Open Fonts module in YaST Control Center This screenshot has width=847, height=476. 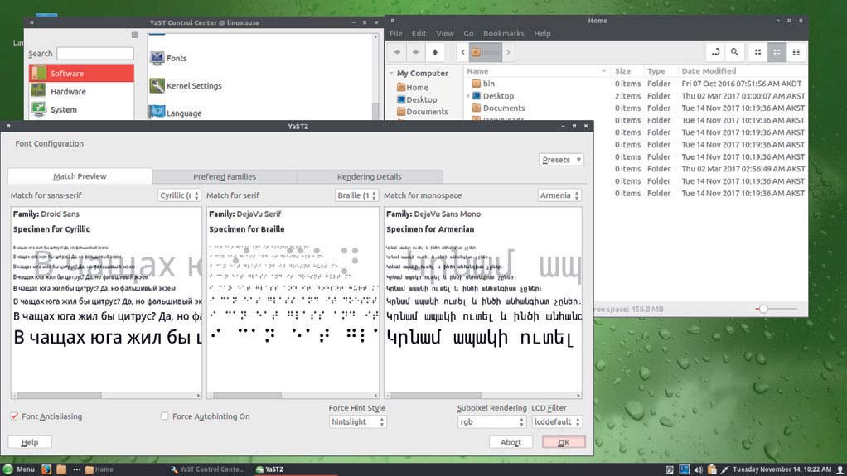point(168,58)
